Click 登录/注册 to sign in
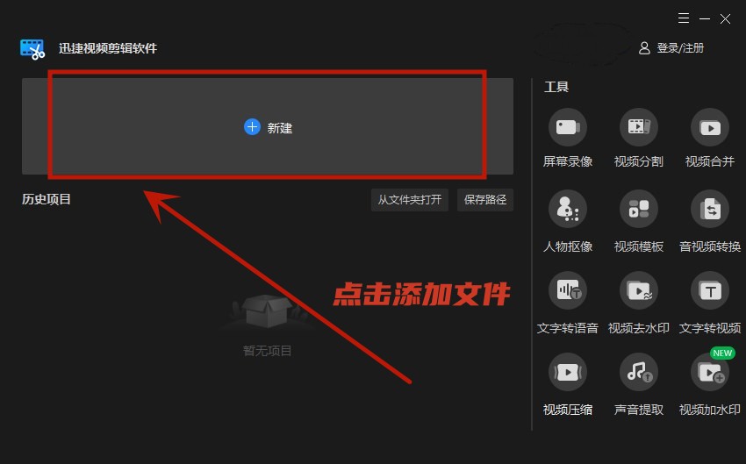746x464 pixels. (x=680, y=48)
